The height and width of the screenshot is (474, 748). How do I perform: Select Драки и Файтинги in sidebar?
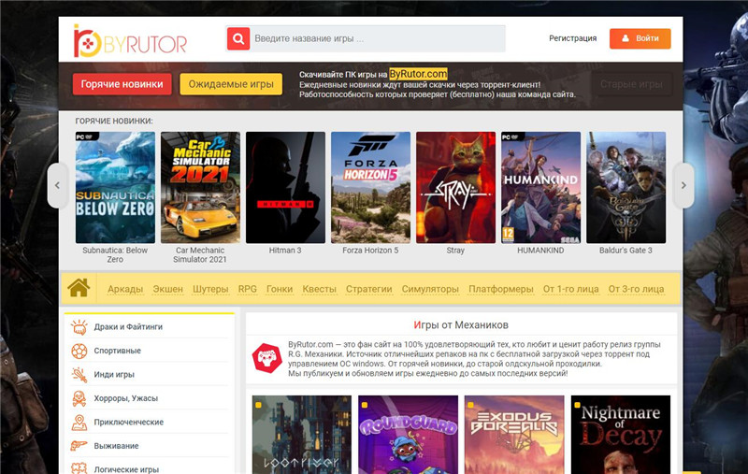(128, 327)
